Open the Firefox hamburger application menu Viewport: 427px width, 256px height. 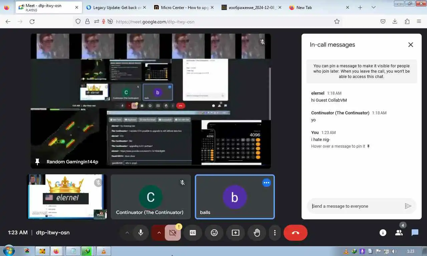pyautogui.click(x=419, y=21)
